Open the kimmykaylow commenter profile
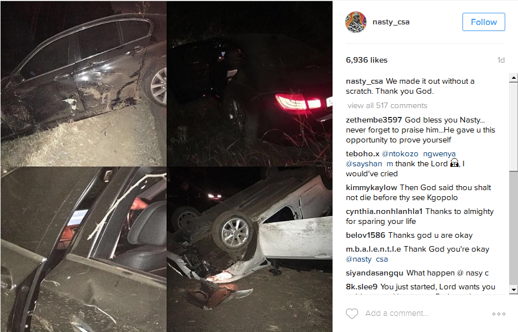The height and width of the screenshot is (332, 518). pos(371,187)
